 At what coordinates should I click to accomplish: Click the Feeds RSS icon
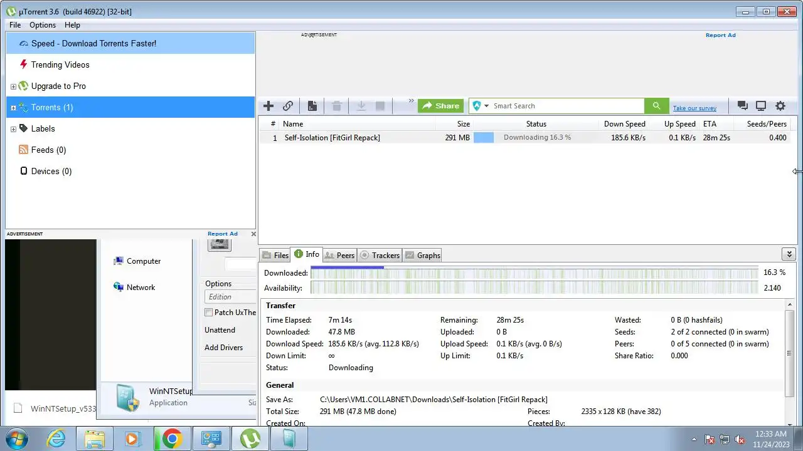24,150
